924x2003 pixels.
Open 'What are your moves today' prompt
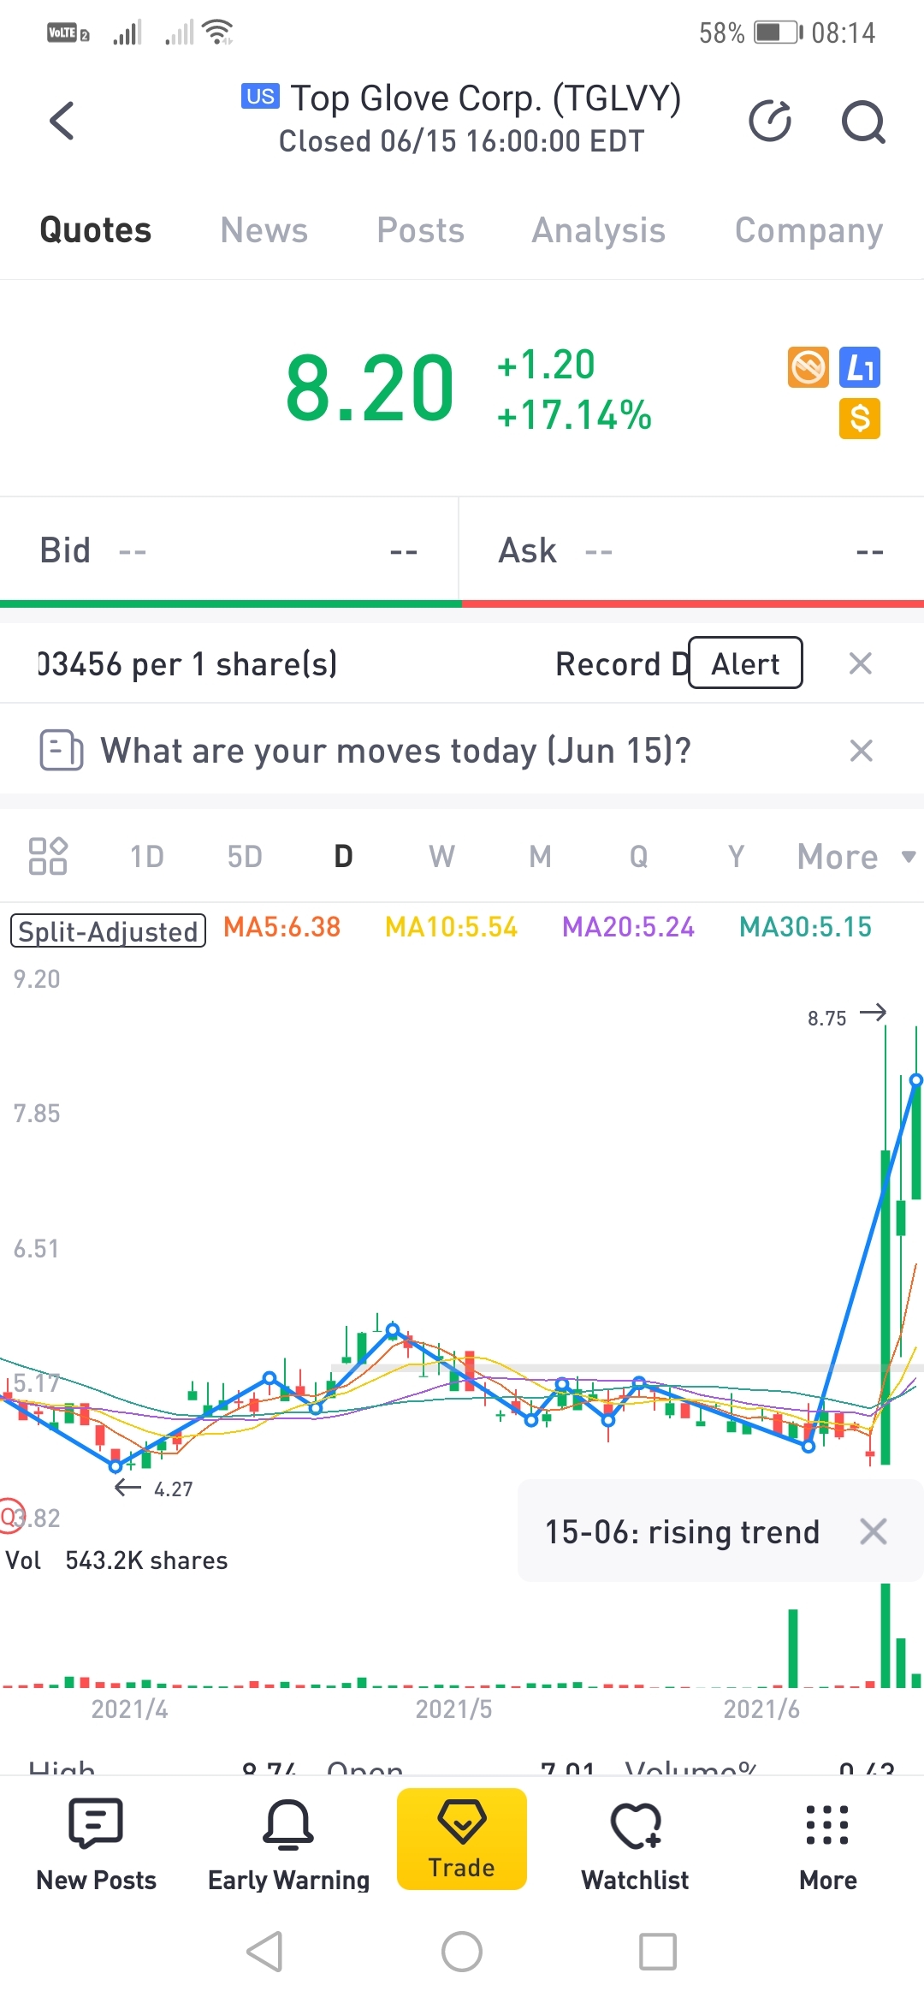tap(395, 751)
